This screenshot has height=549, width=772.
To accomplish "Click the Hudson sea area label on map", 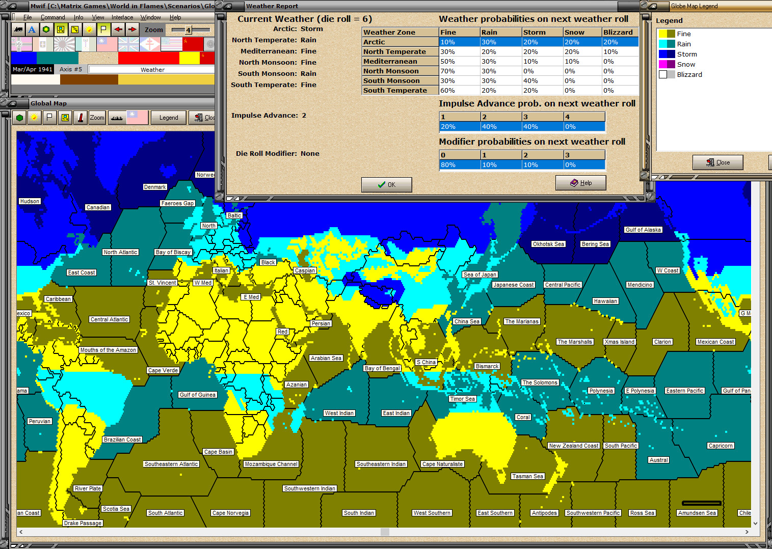I will (30, 201).
